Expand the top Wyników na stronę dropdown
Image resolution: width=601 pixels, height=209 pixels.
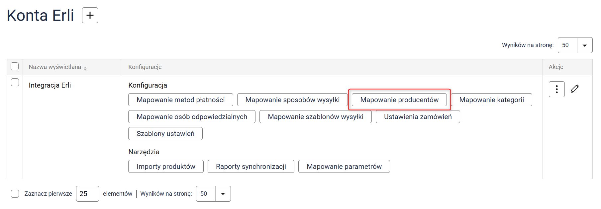point(585,45)
